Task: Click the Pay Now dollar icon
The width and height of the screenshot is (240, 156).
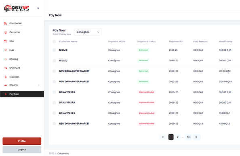Action: [x=6, y=94]
